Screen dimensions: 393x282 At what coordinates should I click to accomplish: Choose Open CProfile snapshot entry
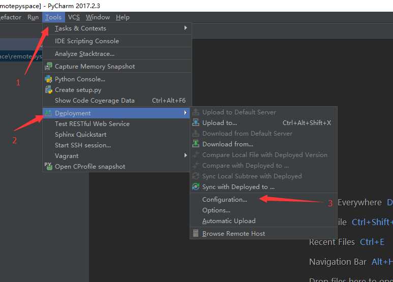point(117,167)
